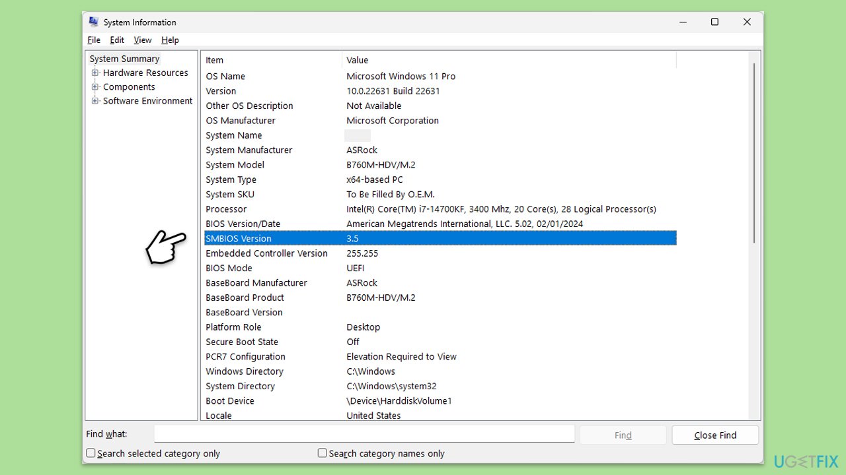Select the Processor row

440,209
